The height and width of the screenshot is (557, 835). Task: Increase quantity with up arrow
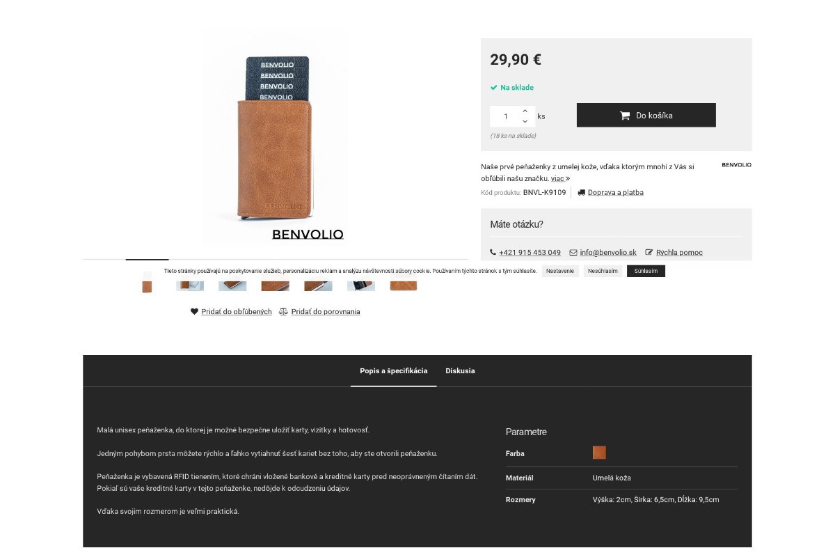click(x=525, y=111)
